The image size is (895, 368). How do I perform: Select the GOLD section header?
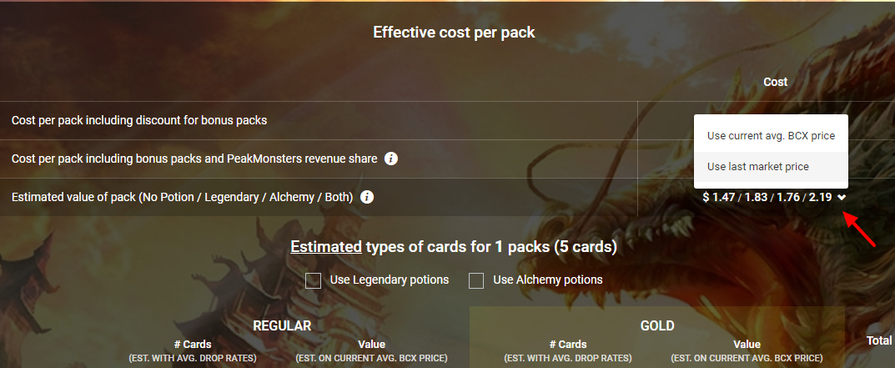click(x=657, y=325)
